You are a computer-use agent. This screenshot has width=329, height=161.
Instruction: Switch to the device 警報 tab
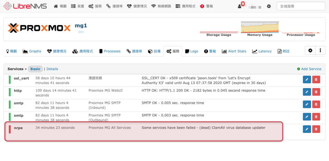[x=210, y=51]
